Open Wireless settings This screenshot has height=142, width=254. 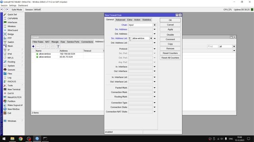[x=12, y=26]
